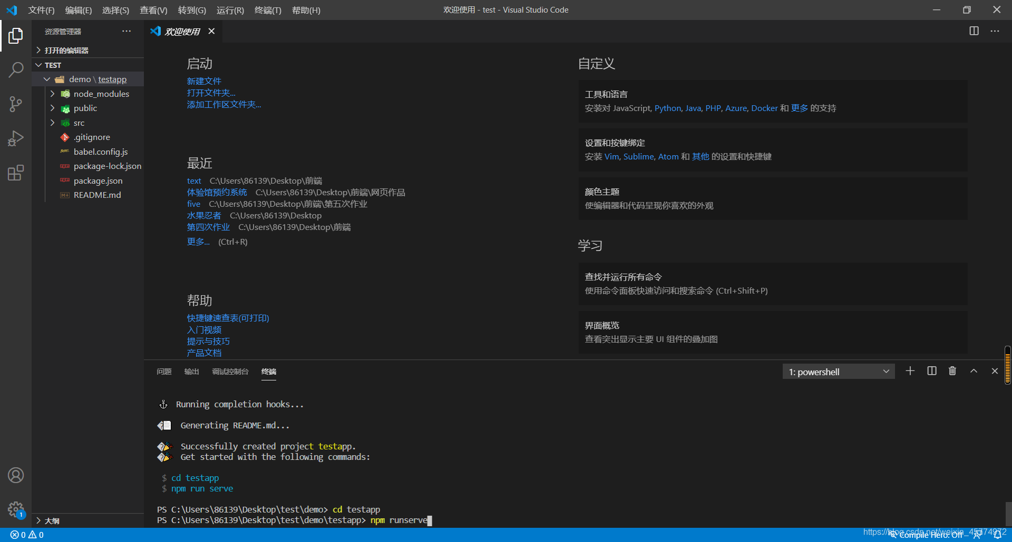
Task: Open babel.config.js file
Action: coord(101,152)
